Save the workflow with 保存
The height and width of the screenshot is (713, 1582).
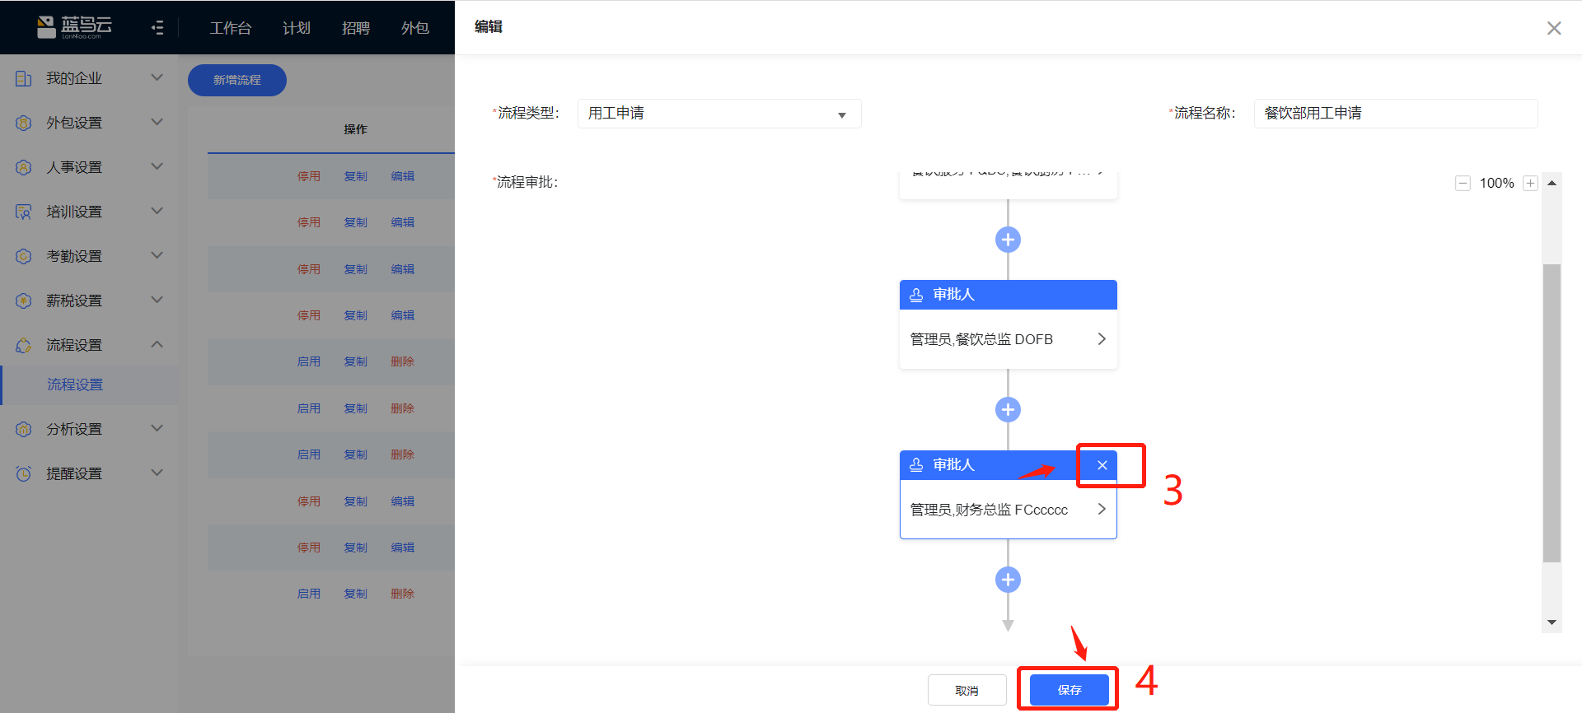tap(1069, 690)
